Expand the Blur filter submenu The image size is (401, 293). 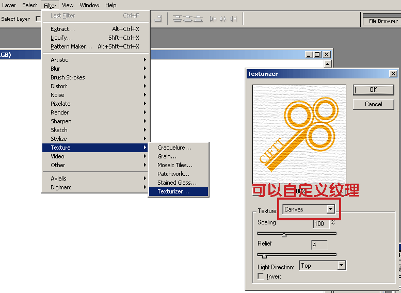click(x=96, y=69)
